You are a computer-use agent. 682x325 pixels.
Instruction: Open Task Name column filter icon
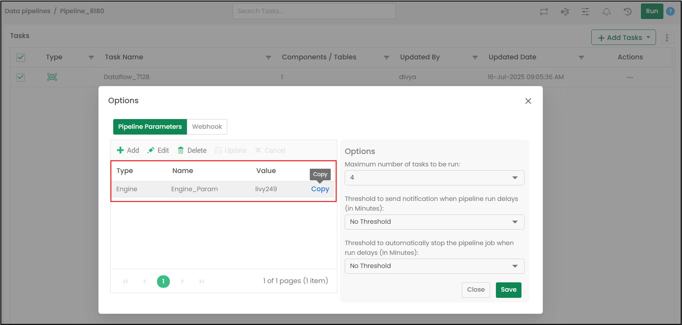(x=268, y=57)
